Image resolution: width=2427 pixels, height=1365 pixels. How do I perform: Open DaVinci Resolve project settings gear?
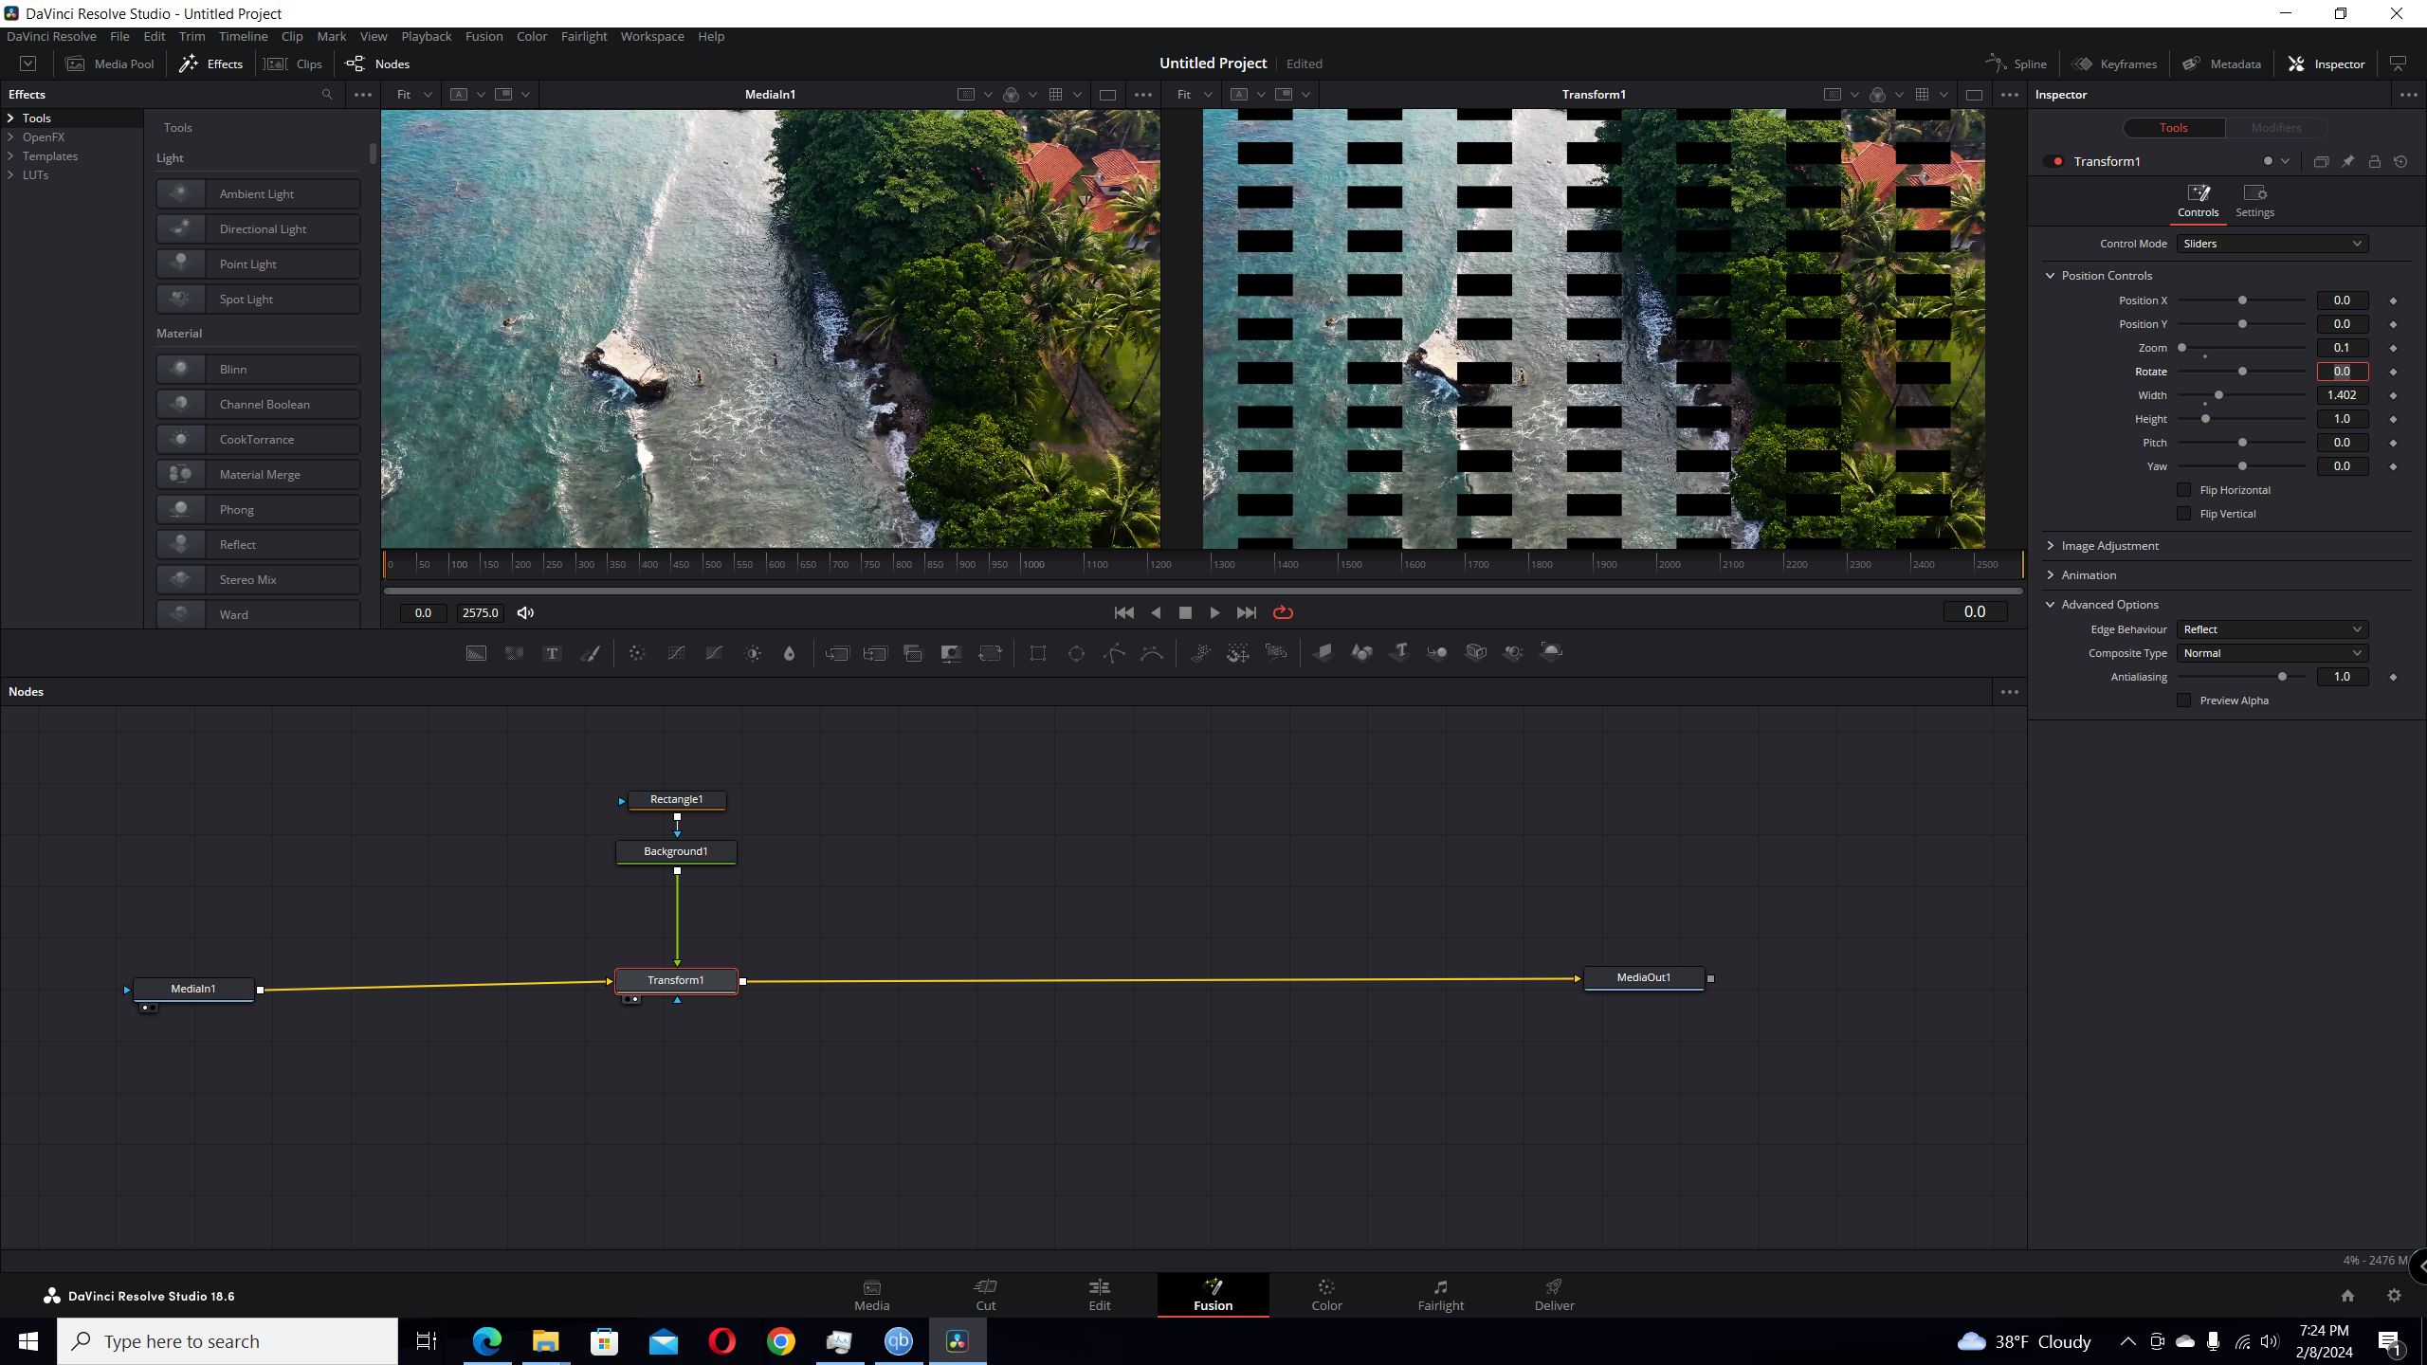point(2394,1296)
